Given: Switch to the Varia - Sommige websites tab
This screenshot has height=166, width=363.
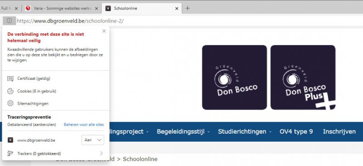Looking at the screenshot, I should click(x=63, y=9).
